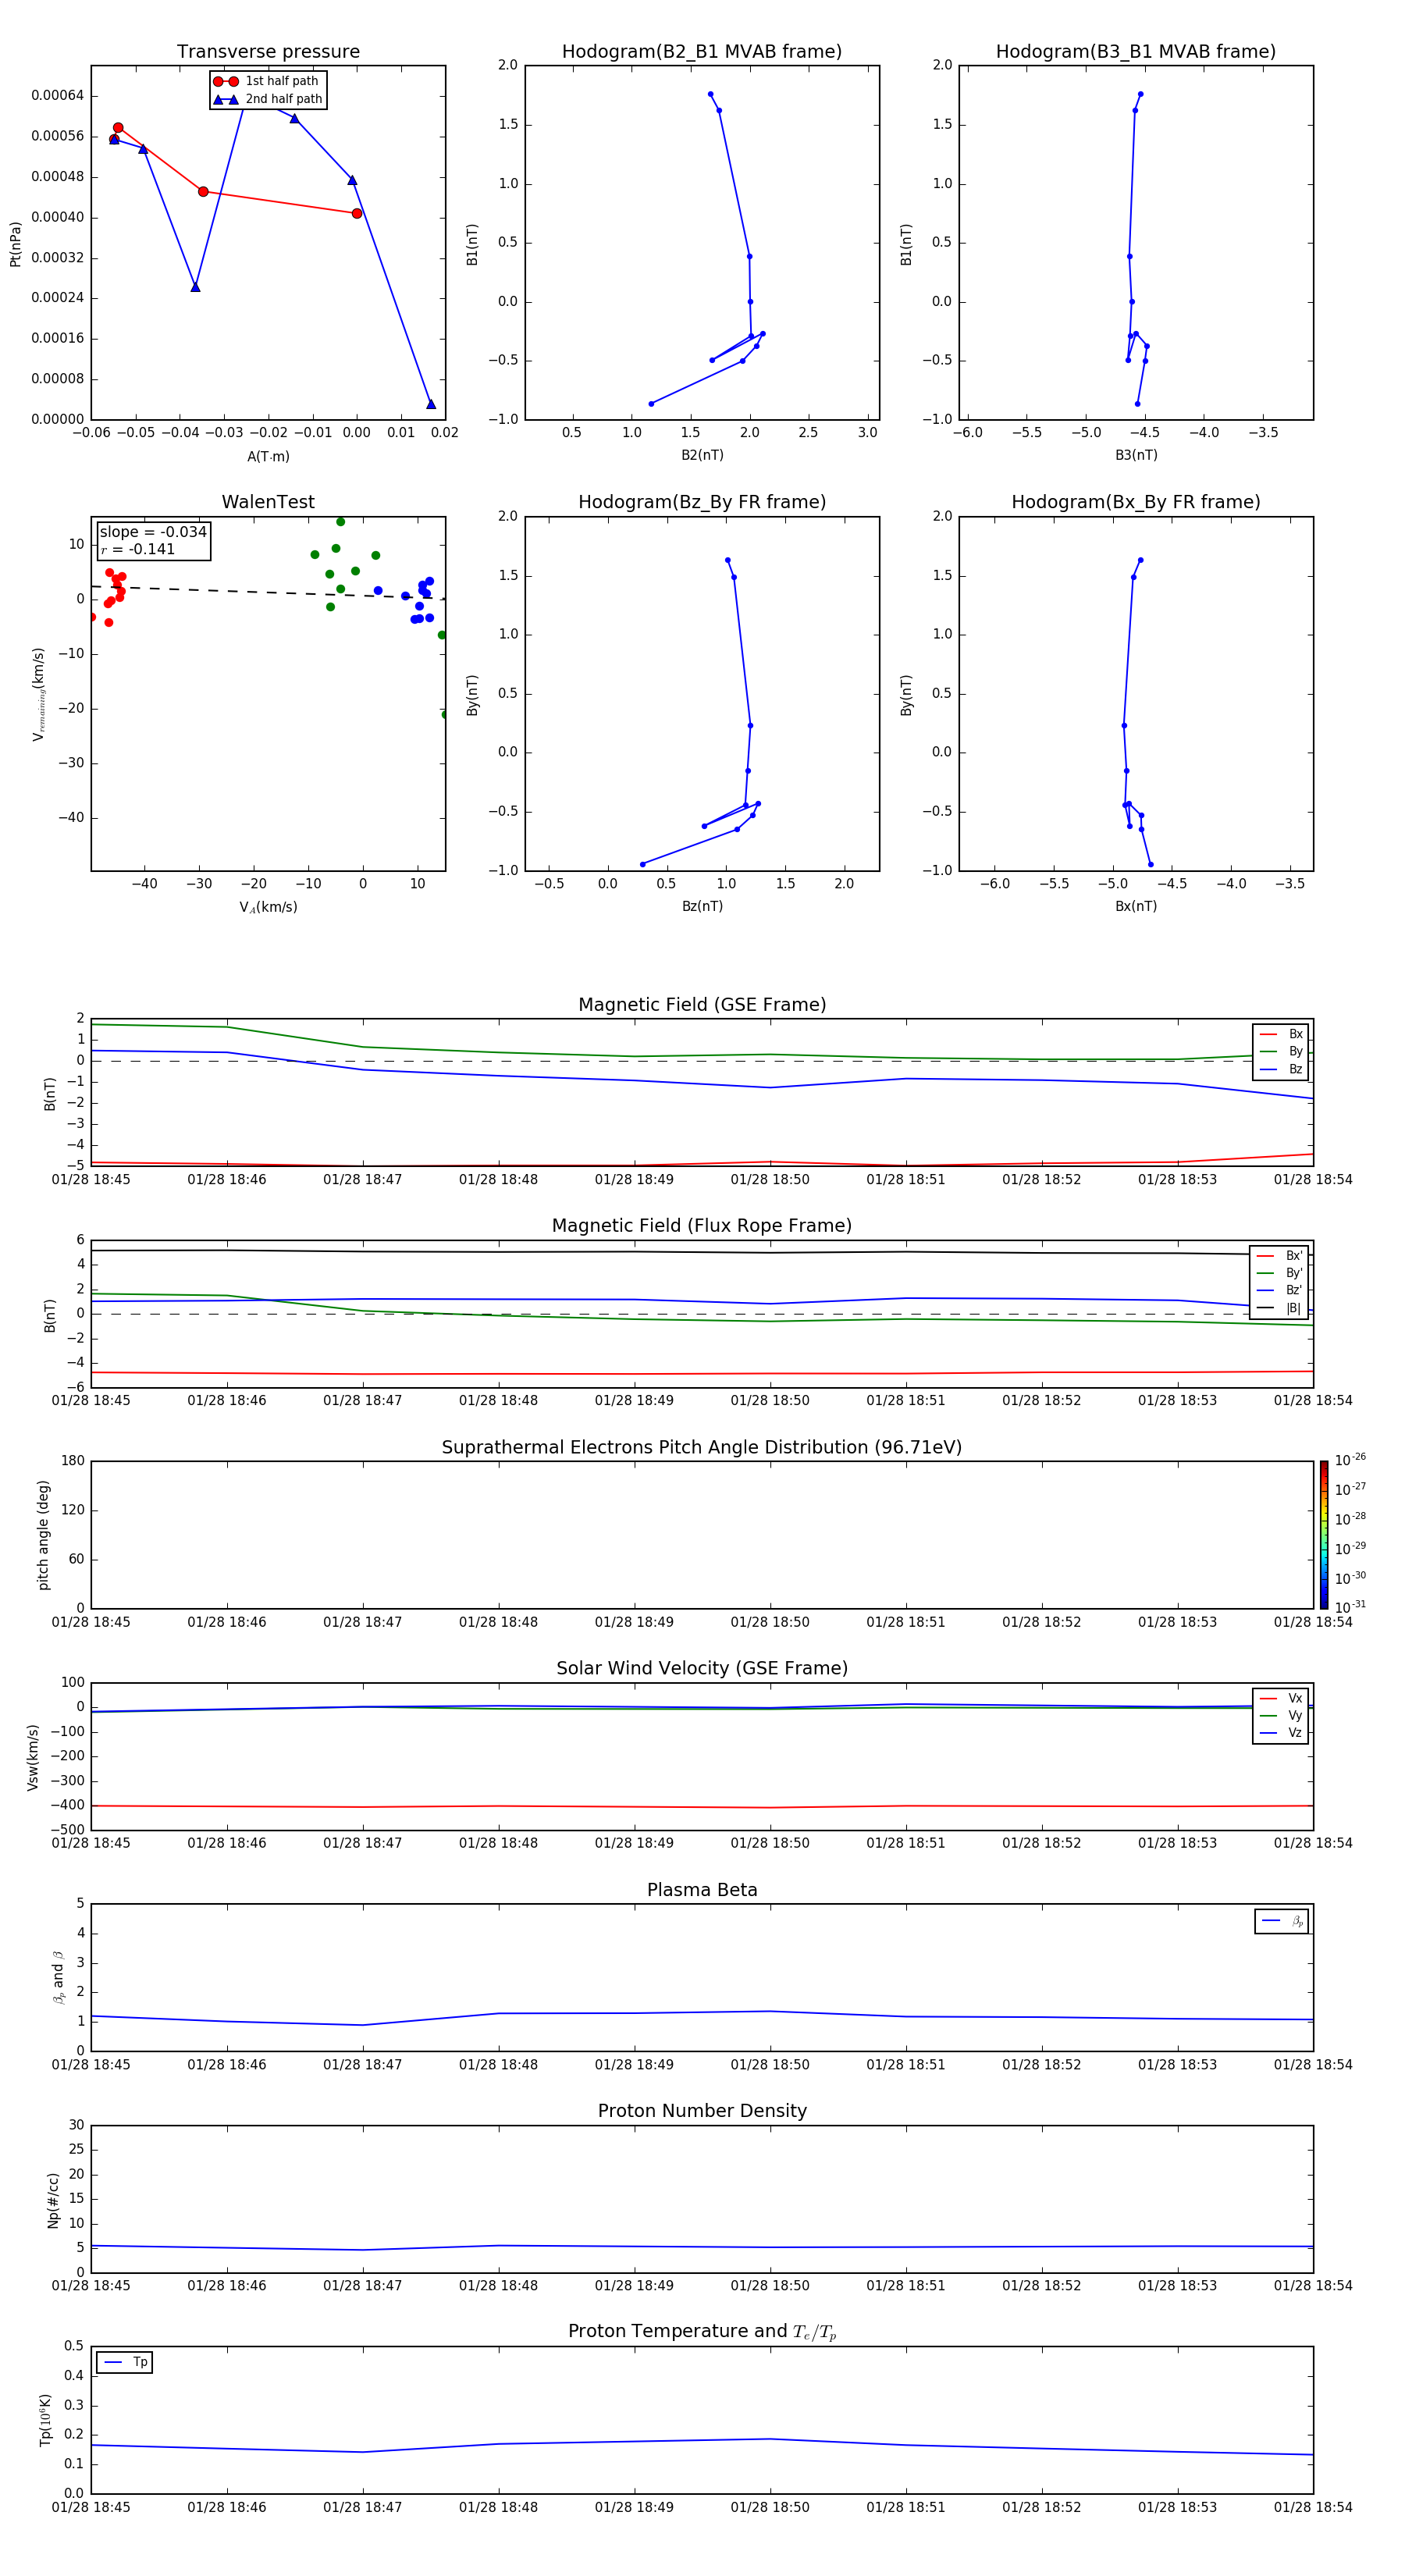Image resolution: width=1405 pixels, height=2576 pixels.
Task: Click 'B3(nT)' x-axis label
Action: [x=1136, y=455]
